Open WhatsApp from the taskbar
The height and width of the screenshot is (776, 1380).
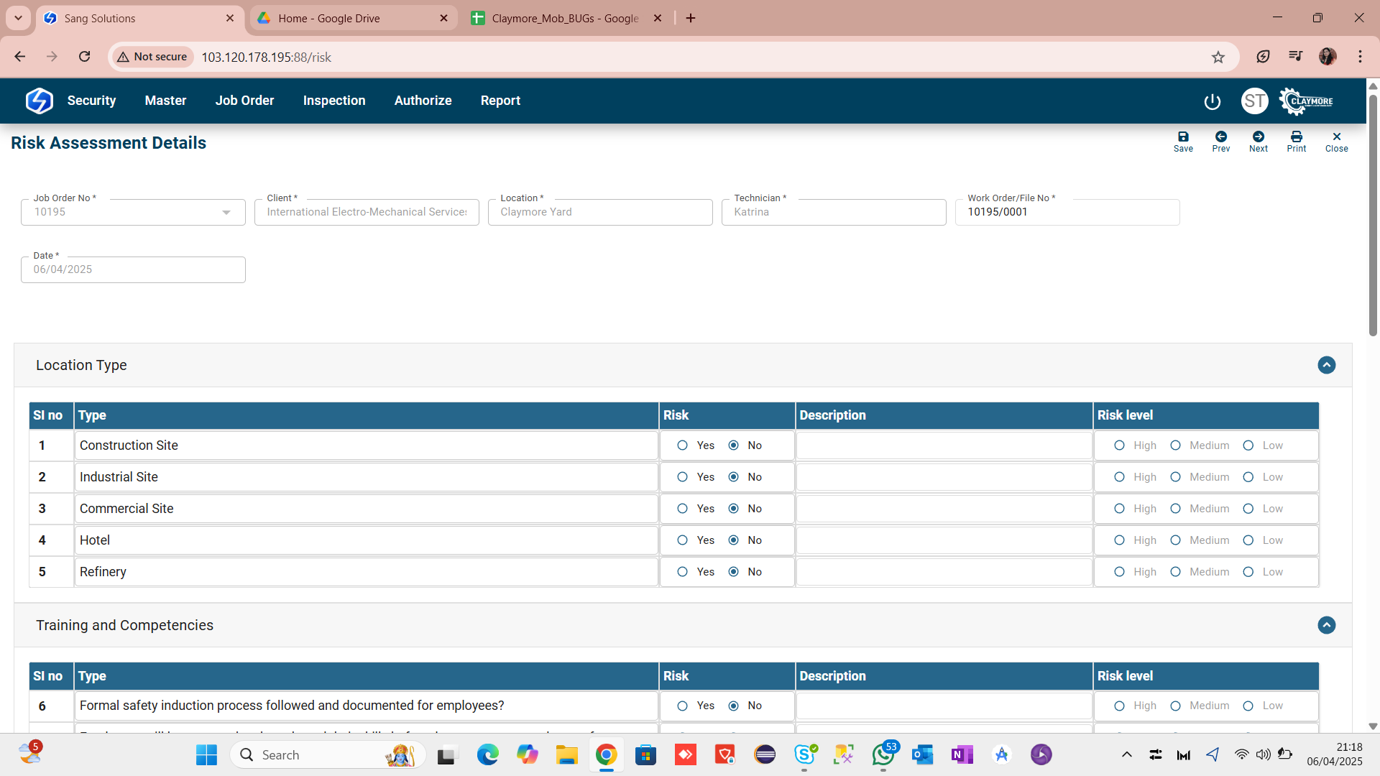pos(883,755)
